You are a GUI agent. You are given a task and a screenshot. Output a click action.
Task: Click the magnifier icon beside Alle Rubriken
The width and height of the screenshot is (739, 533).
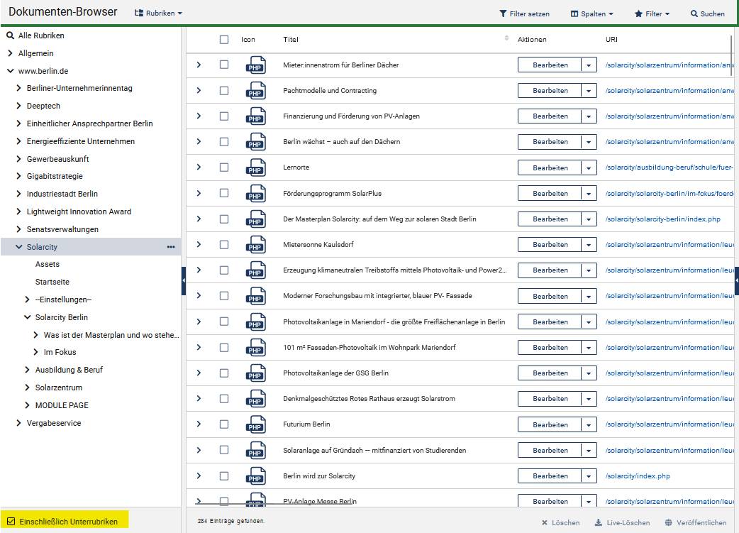click(10, 35)
